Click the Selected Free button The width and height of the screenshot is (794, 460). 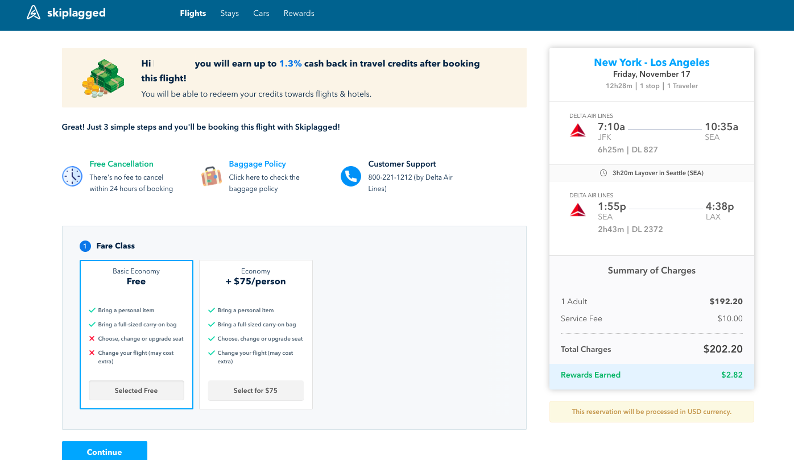click(x=137, y=391)
